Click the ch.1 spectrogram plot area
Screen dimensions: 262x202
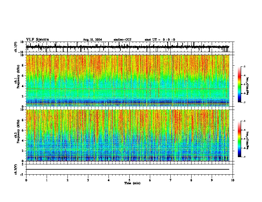128,81
